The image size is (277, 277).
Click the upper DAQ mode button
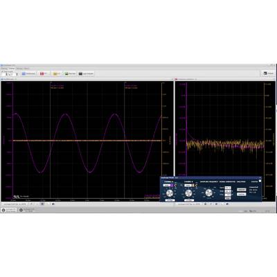[x=242, y=190]
